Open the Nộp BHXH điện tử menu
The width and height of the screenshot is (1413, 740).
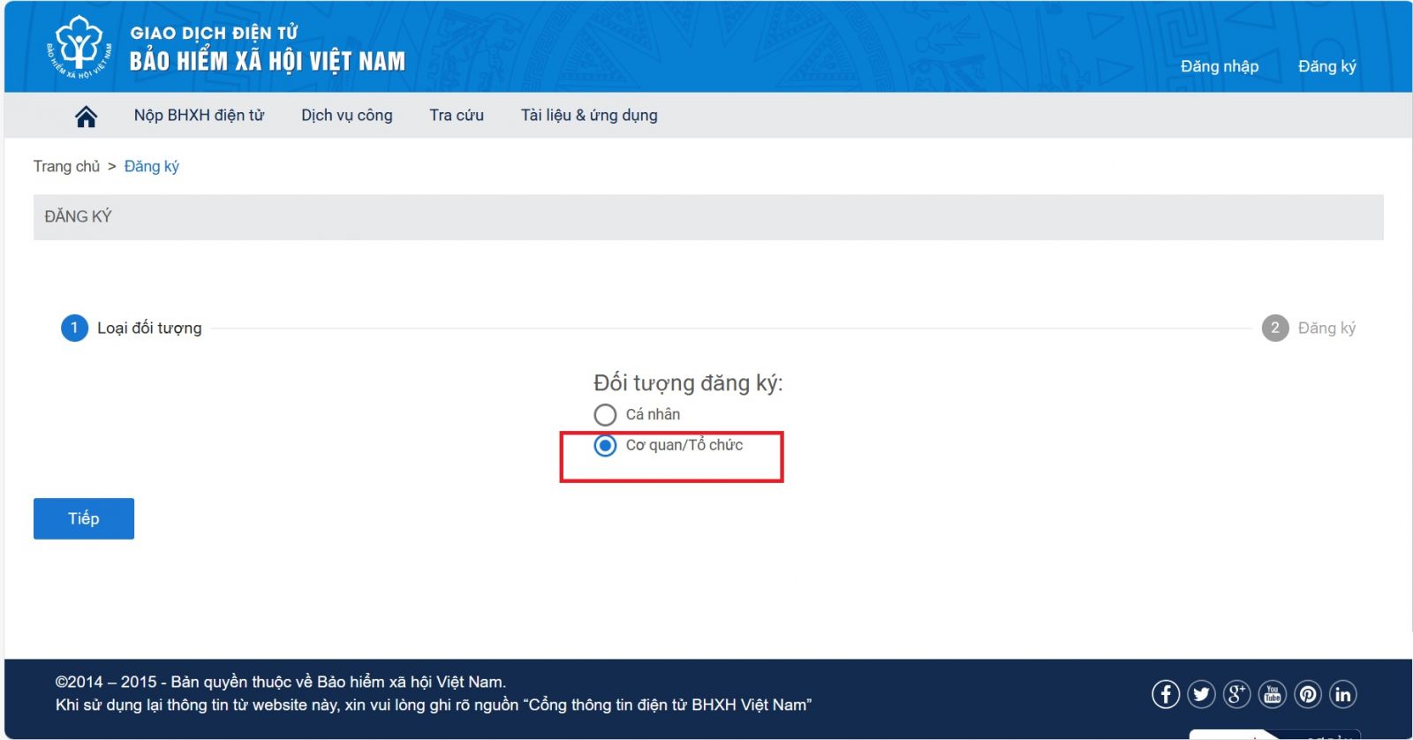click(x=199, y=116)
